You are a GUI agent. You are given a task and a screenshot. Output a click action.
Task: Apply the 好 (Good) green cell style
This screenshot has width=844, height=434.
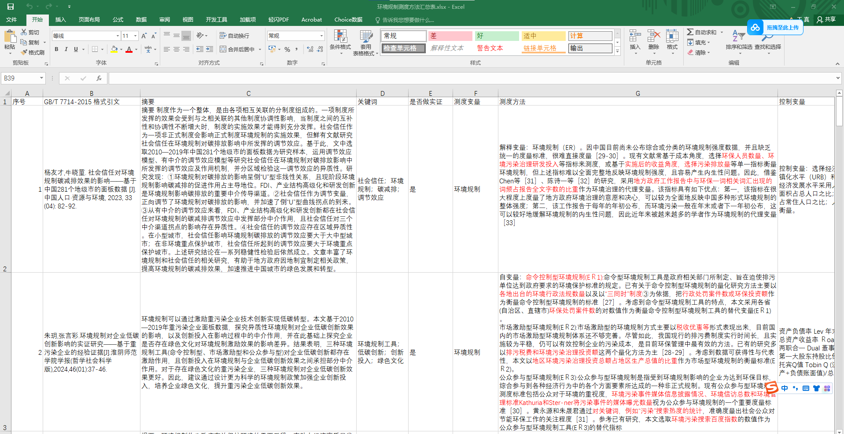tap(496, 36)
